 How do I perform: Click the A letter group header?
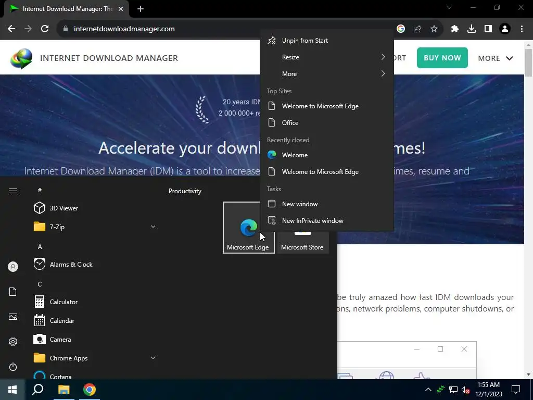click(40, 246)
